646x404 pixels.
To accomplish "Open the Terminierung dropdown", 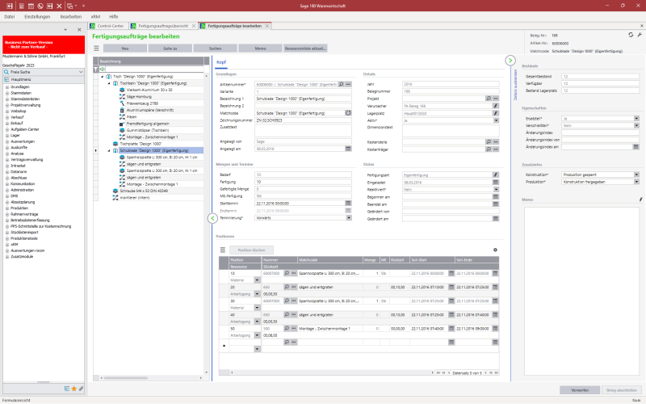I will coord(349,217).
